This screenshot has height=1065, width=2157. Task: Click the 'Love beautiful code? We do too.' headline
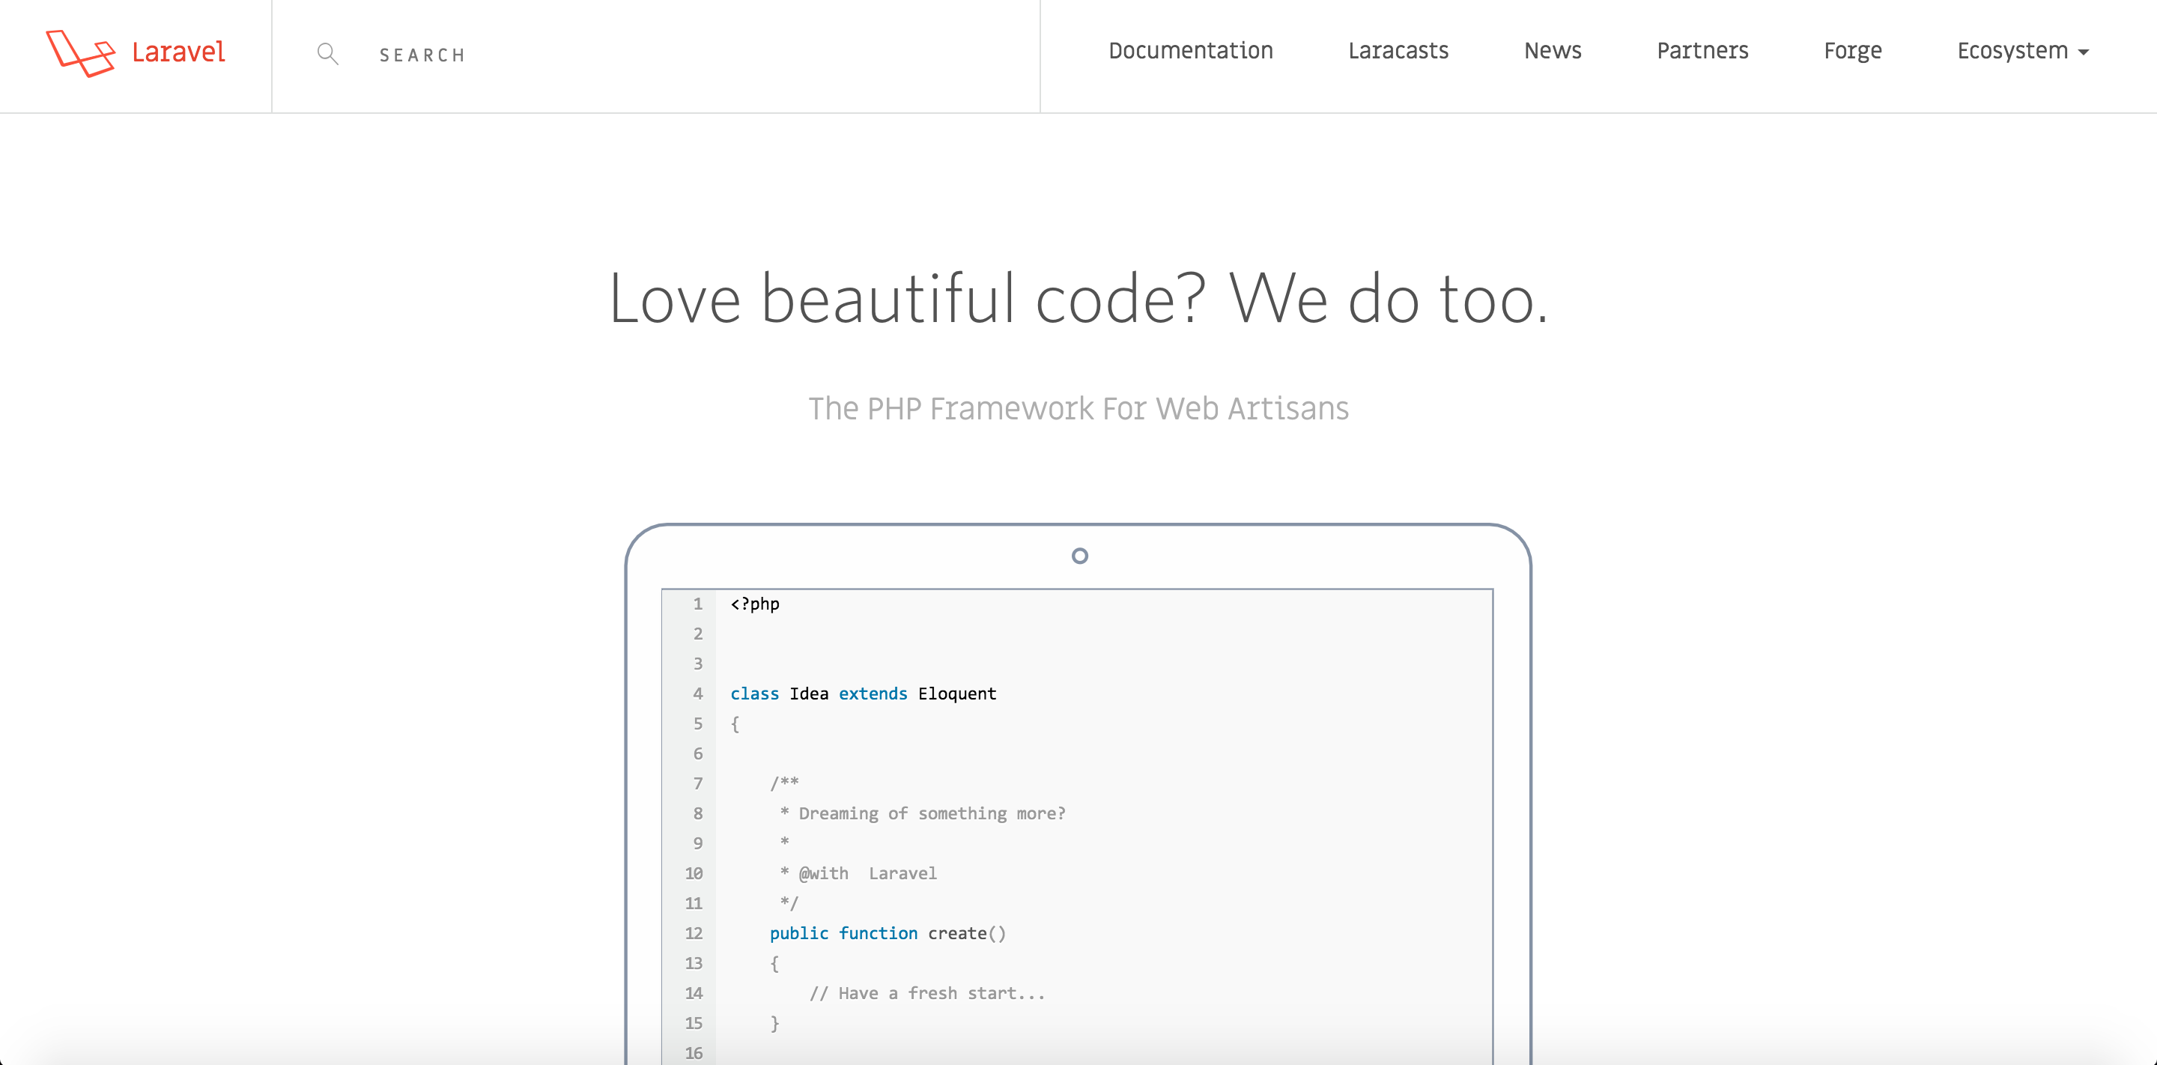tap(1078, 299)
